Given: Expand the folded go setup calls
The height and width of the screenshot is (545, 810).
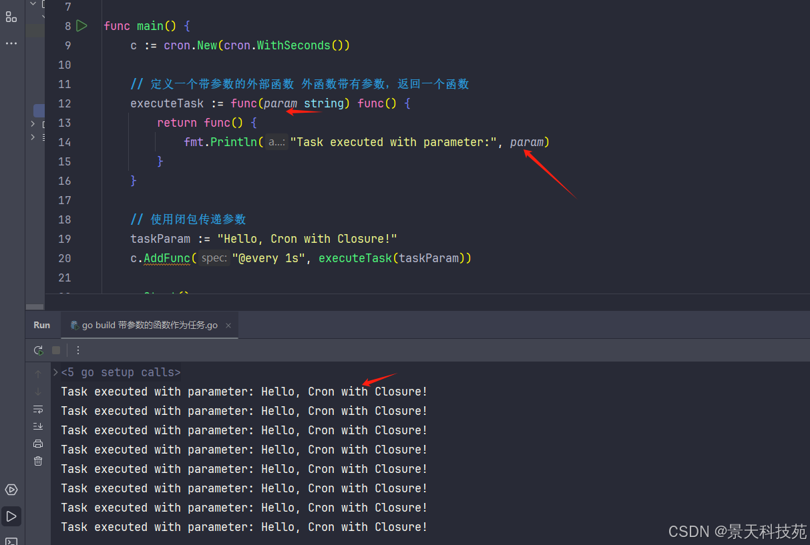Looking at the screenshot, I should (55, 372).
